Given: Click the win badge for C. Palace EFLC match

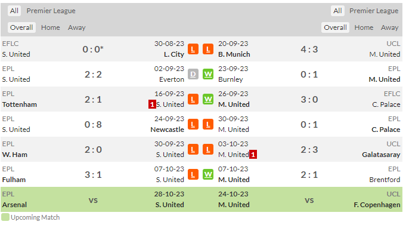Looking at the screenshot, I should [x=208, y=99].
